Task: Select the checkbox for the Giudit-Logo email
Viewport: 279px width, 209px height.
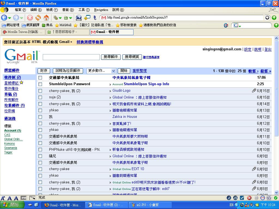Action: click(40, 91)
